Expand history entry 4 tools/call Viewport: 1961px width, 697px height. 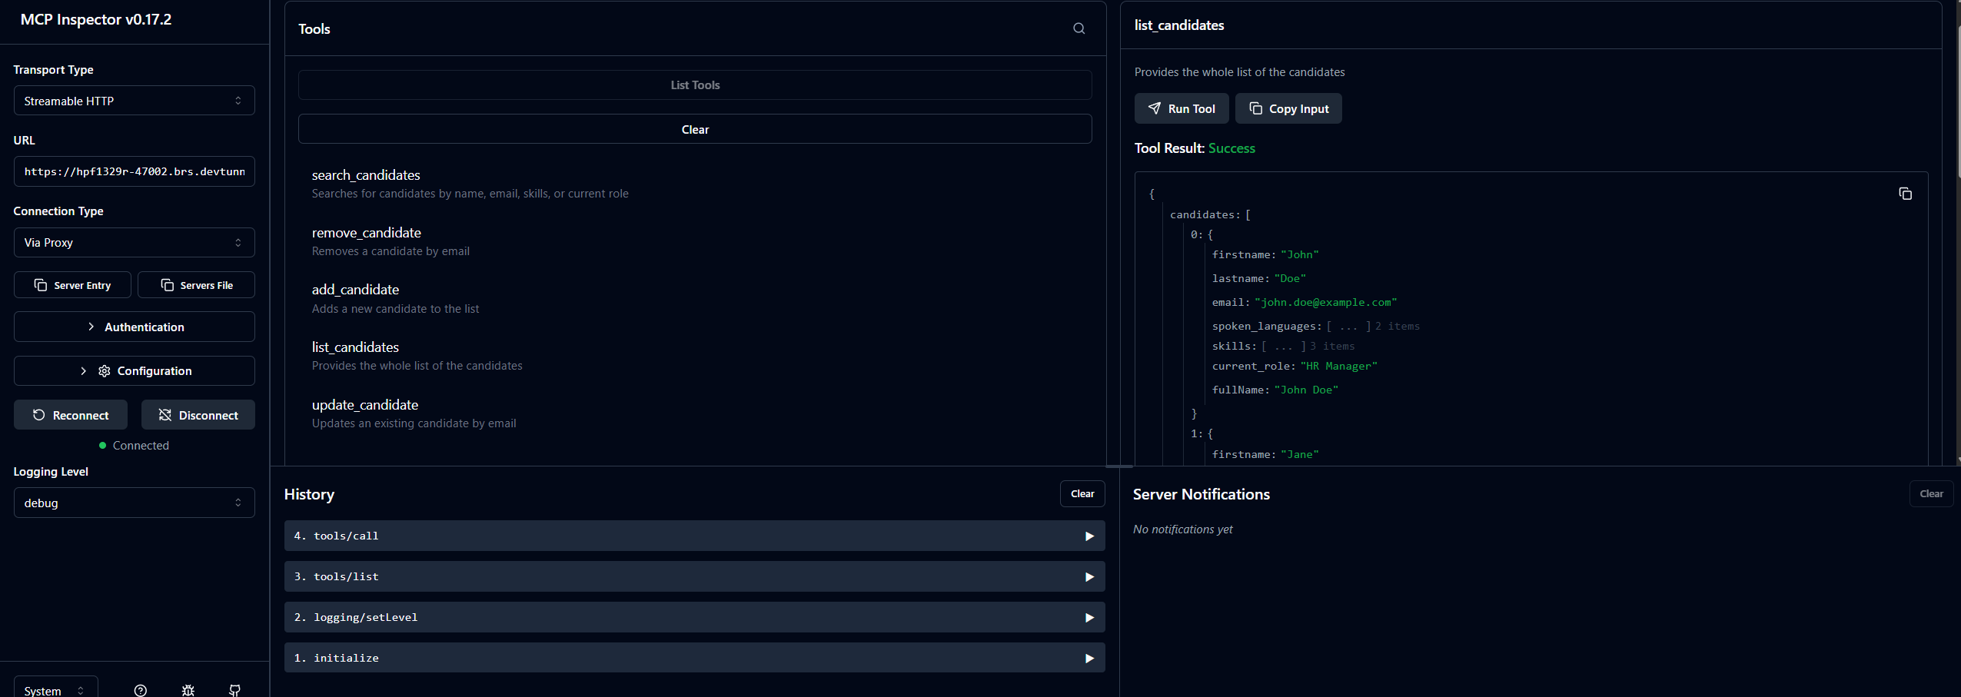(x=693, y=536)
